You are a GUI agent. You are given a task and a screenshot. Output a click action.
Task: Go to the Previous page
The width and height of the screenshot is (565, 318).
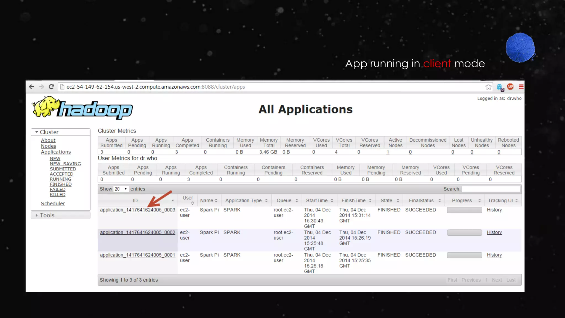tap(471, 280)
